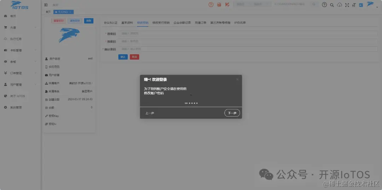Click the 余额 money icon

[x=46, y=108]
